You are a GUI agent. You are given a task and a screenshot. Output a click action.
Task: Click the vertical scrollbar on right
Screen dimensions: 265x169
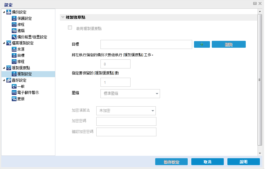tap(260, 80)
